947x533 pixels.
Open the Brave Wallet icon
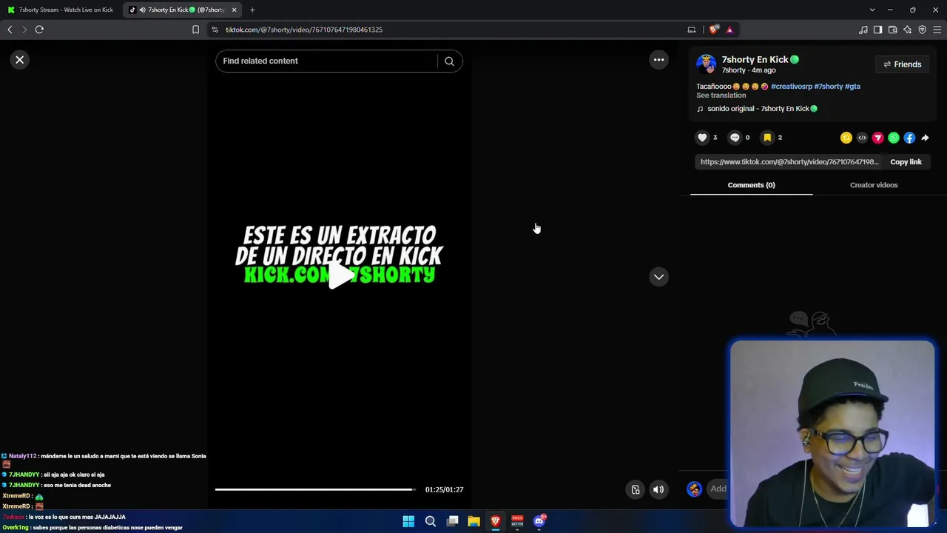coord(892,30)
